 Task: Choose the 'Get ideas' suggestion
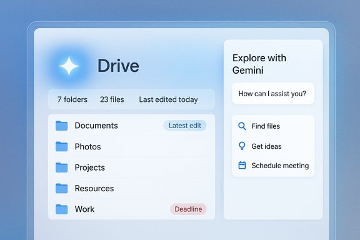pos(266,146)
